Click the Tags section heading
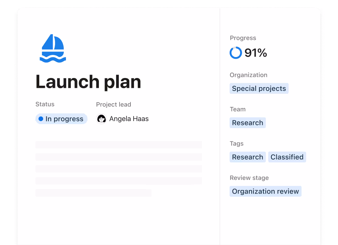Viewport: 338px width, 245px height. click(236, 143)
